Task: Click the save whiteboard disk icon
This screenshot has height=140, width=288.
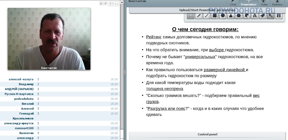Action: tap(279, 16)
